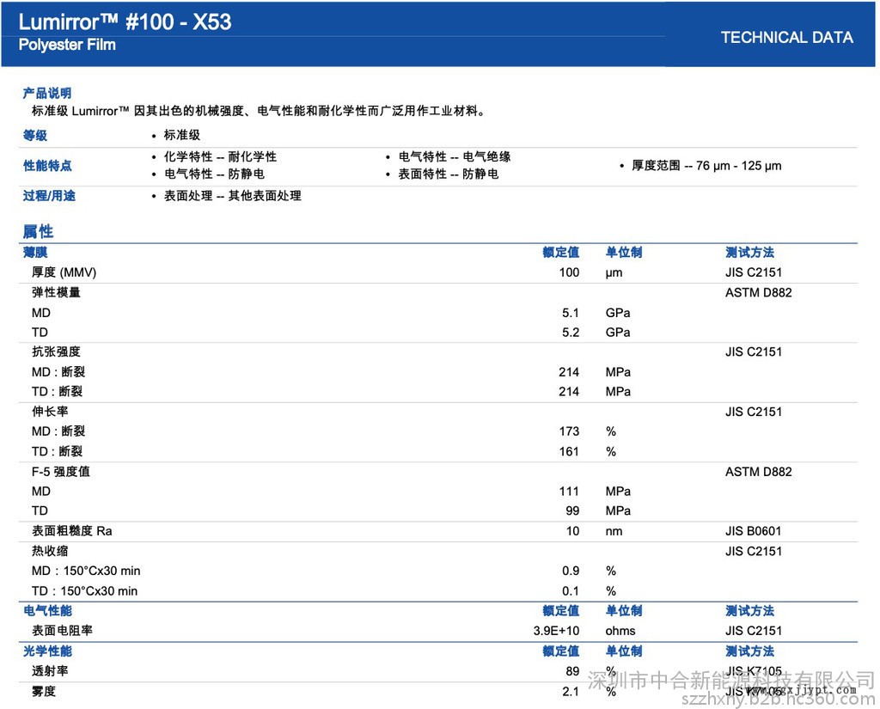The width and height of the screenshot is (880, 709).
Task: Select '额定值' header in the 薄膜 row
Action: [x=560, y=253]
